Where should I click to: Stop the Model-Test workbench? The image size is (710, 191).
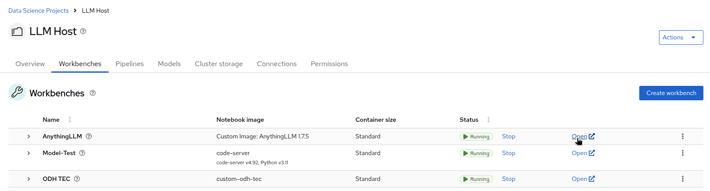click(508, 153)
